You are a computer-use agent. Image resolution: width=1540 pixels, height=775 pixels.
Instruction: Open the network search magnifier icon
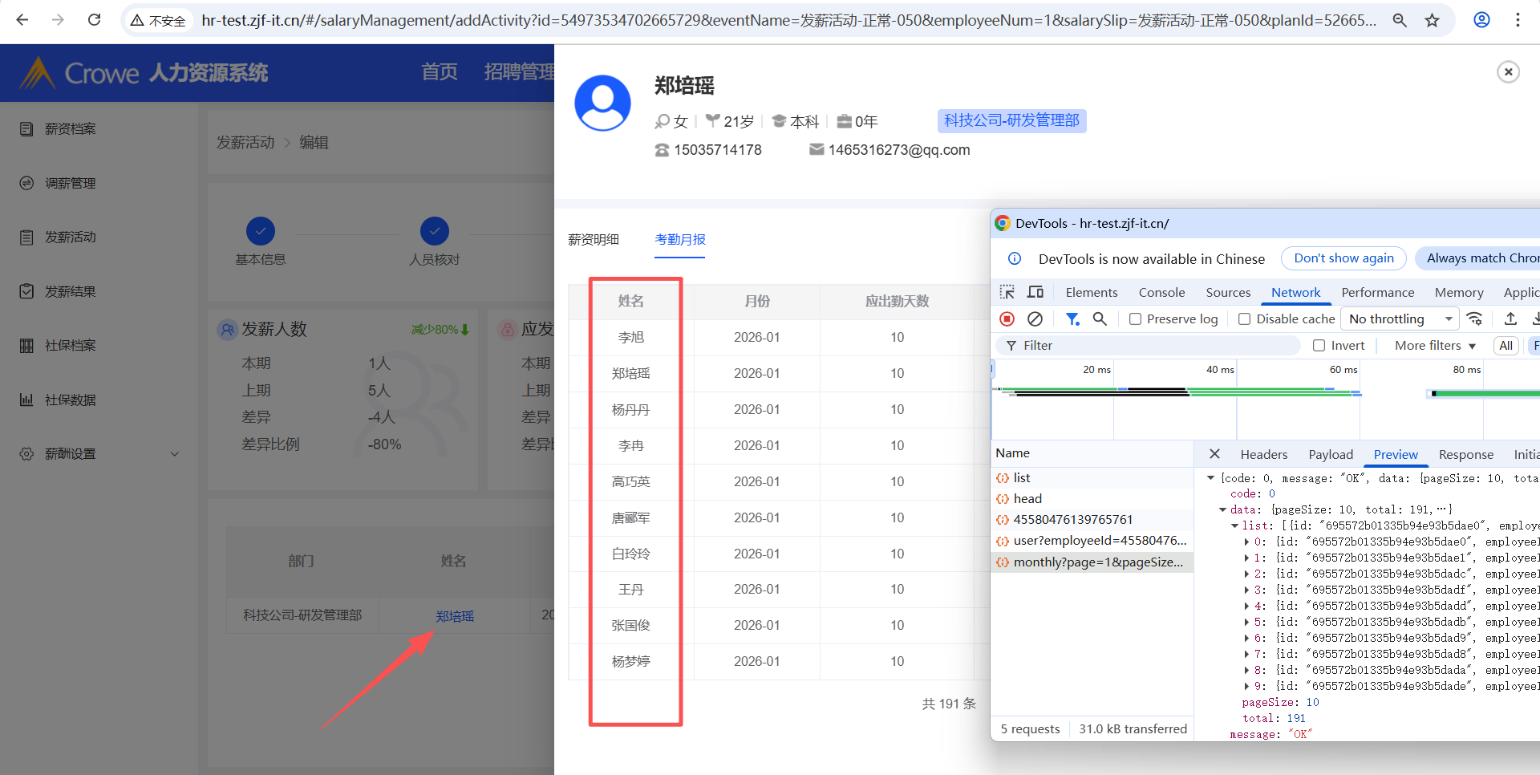1100,319
